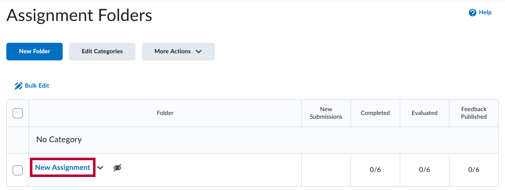This screenshot has height=190, width=505.
Task: Open the Help link text
Action: pos(485,13)
